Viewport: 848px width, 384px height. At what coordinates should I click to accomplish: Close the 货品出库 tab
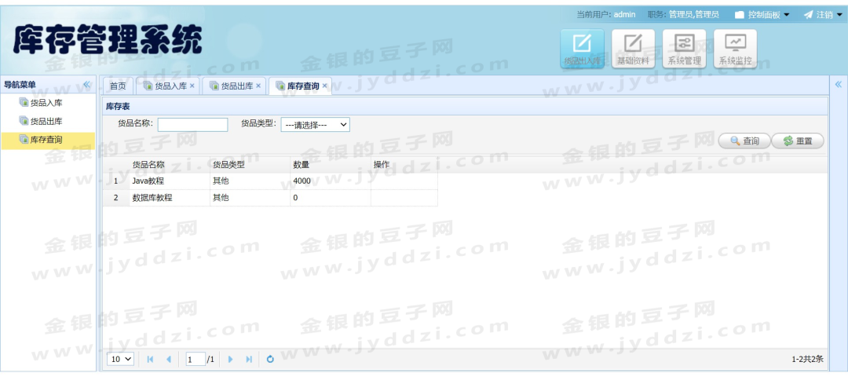[x=258, y=86]
